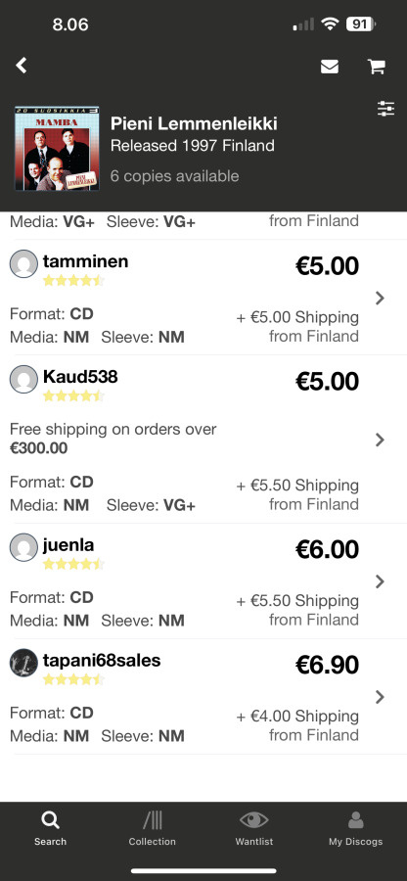
Task: Expand tamminen's €5.00 listing chevron
Action: pyautogui.click(x=380, y=298)
